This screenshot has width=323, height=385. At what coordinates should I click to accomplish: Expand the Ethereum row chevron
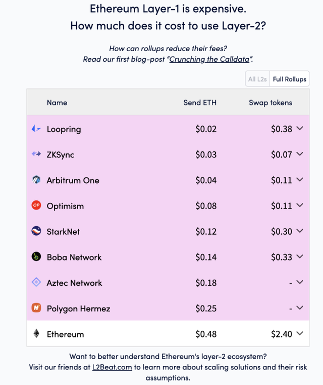[x=300, y=333]
